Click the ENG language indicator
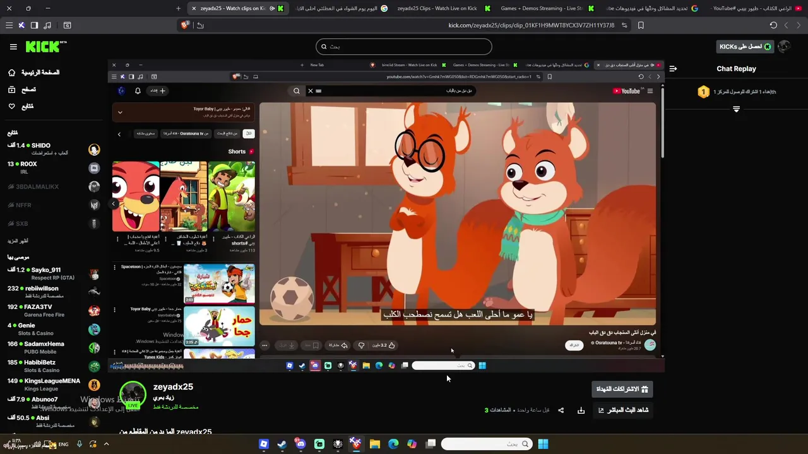 click(x=63, y=445)
